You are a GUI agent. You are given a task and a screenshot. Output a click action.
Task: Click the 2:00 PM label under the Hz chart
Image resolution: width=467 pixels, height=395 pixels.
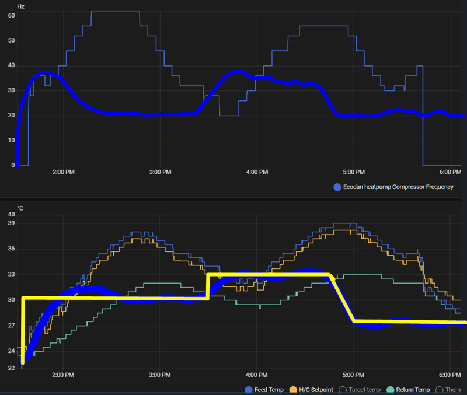pyautogui.click(x=64, y=172)
